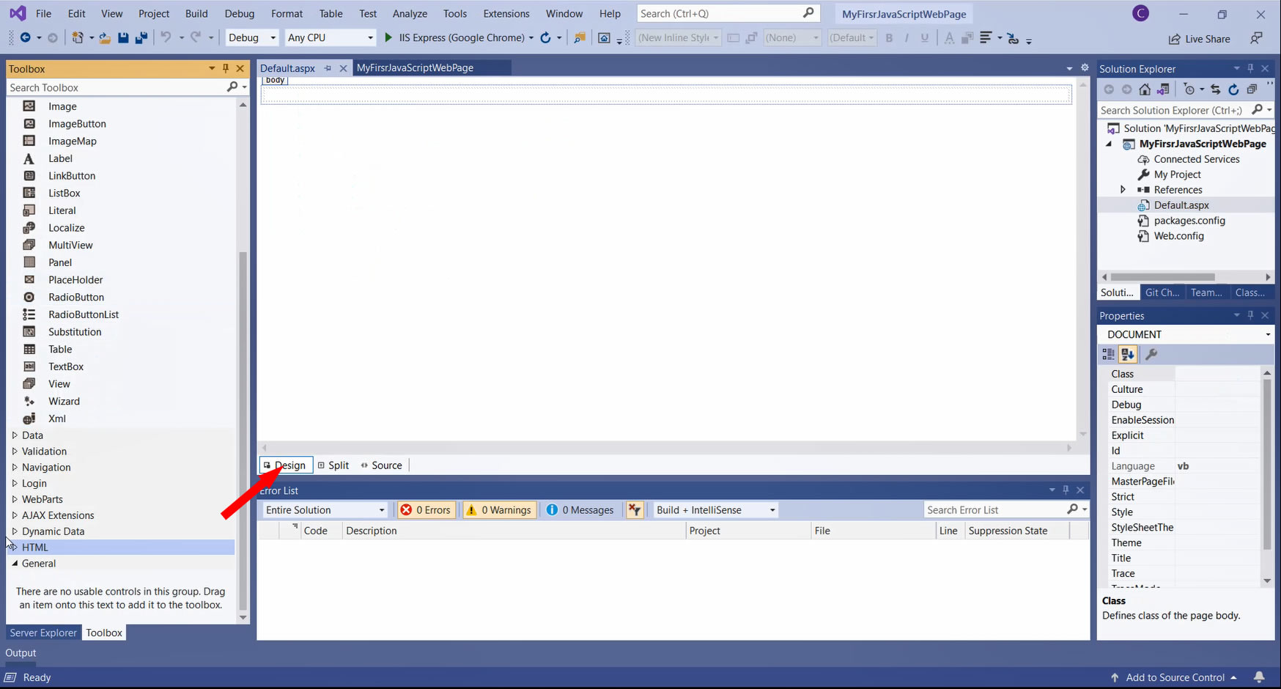This screenshot has width=1281, height=689.
Task: Expand the AJAX Extensions toolbox group
Action: pyautogui.click(x=15, y=515)
